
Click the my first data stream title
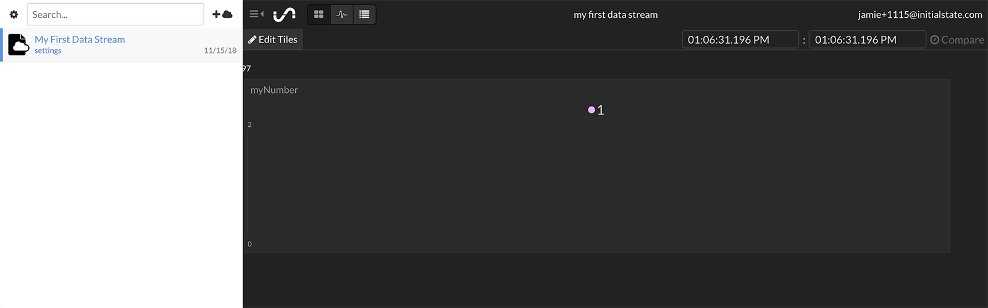tap(616, 14)
